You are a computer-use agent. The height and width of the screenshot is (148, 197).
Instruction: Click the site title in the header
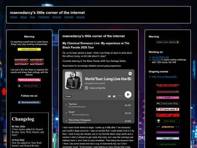tap(47, 12)
